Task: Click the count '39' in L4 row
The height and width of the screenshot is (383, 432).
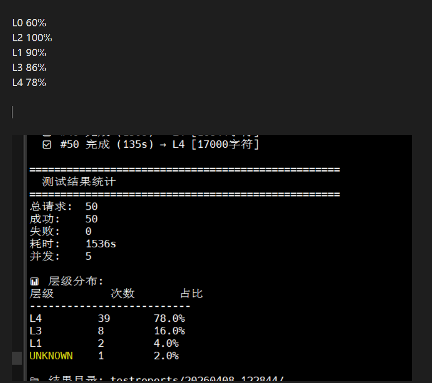Action: click(x=104, y=318)
